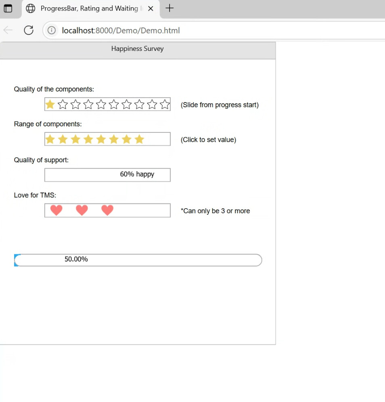This screenshot has height=402, width=385.
Task: Set Quality of components to ninth star
Action: click(x=152, y=105)
